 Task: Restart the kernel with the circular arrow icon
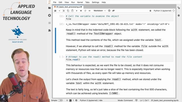click(85, 11)
